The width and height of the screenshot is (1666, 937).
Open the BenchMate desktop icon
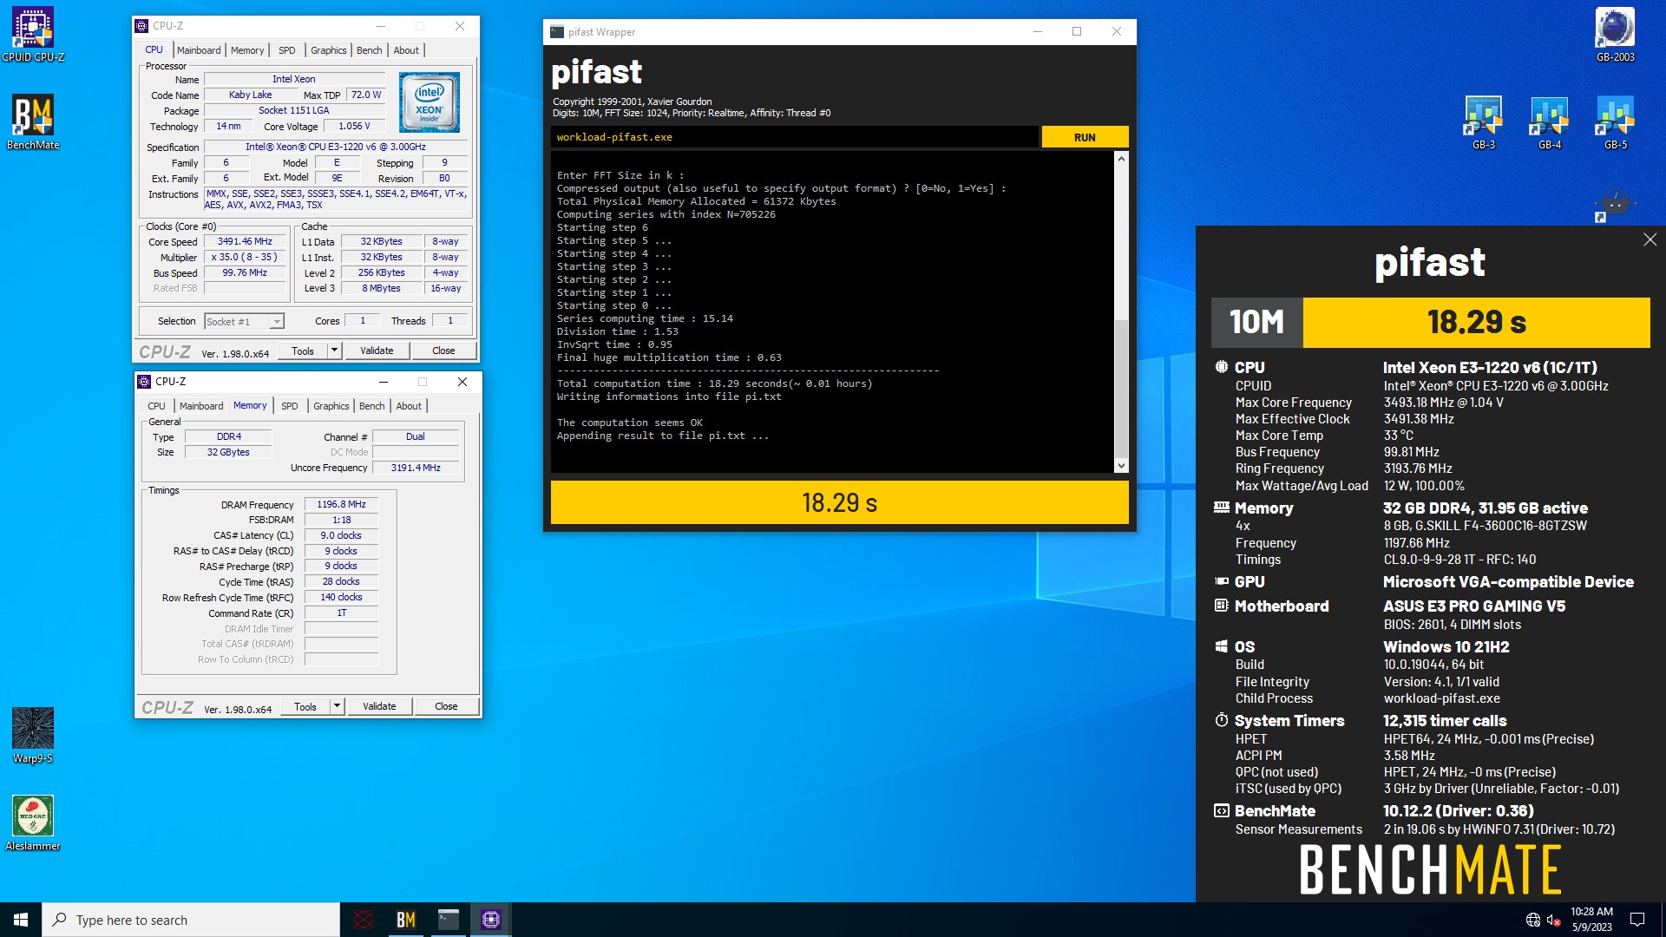[33, 121]
